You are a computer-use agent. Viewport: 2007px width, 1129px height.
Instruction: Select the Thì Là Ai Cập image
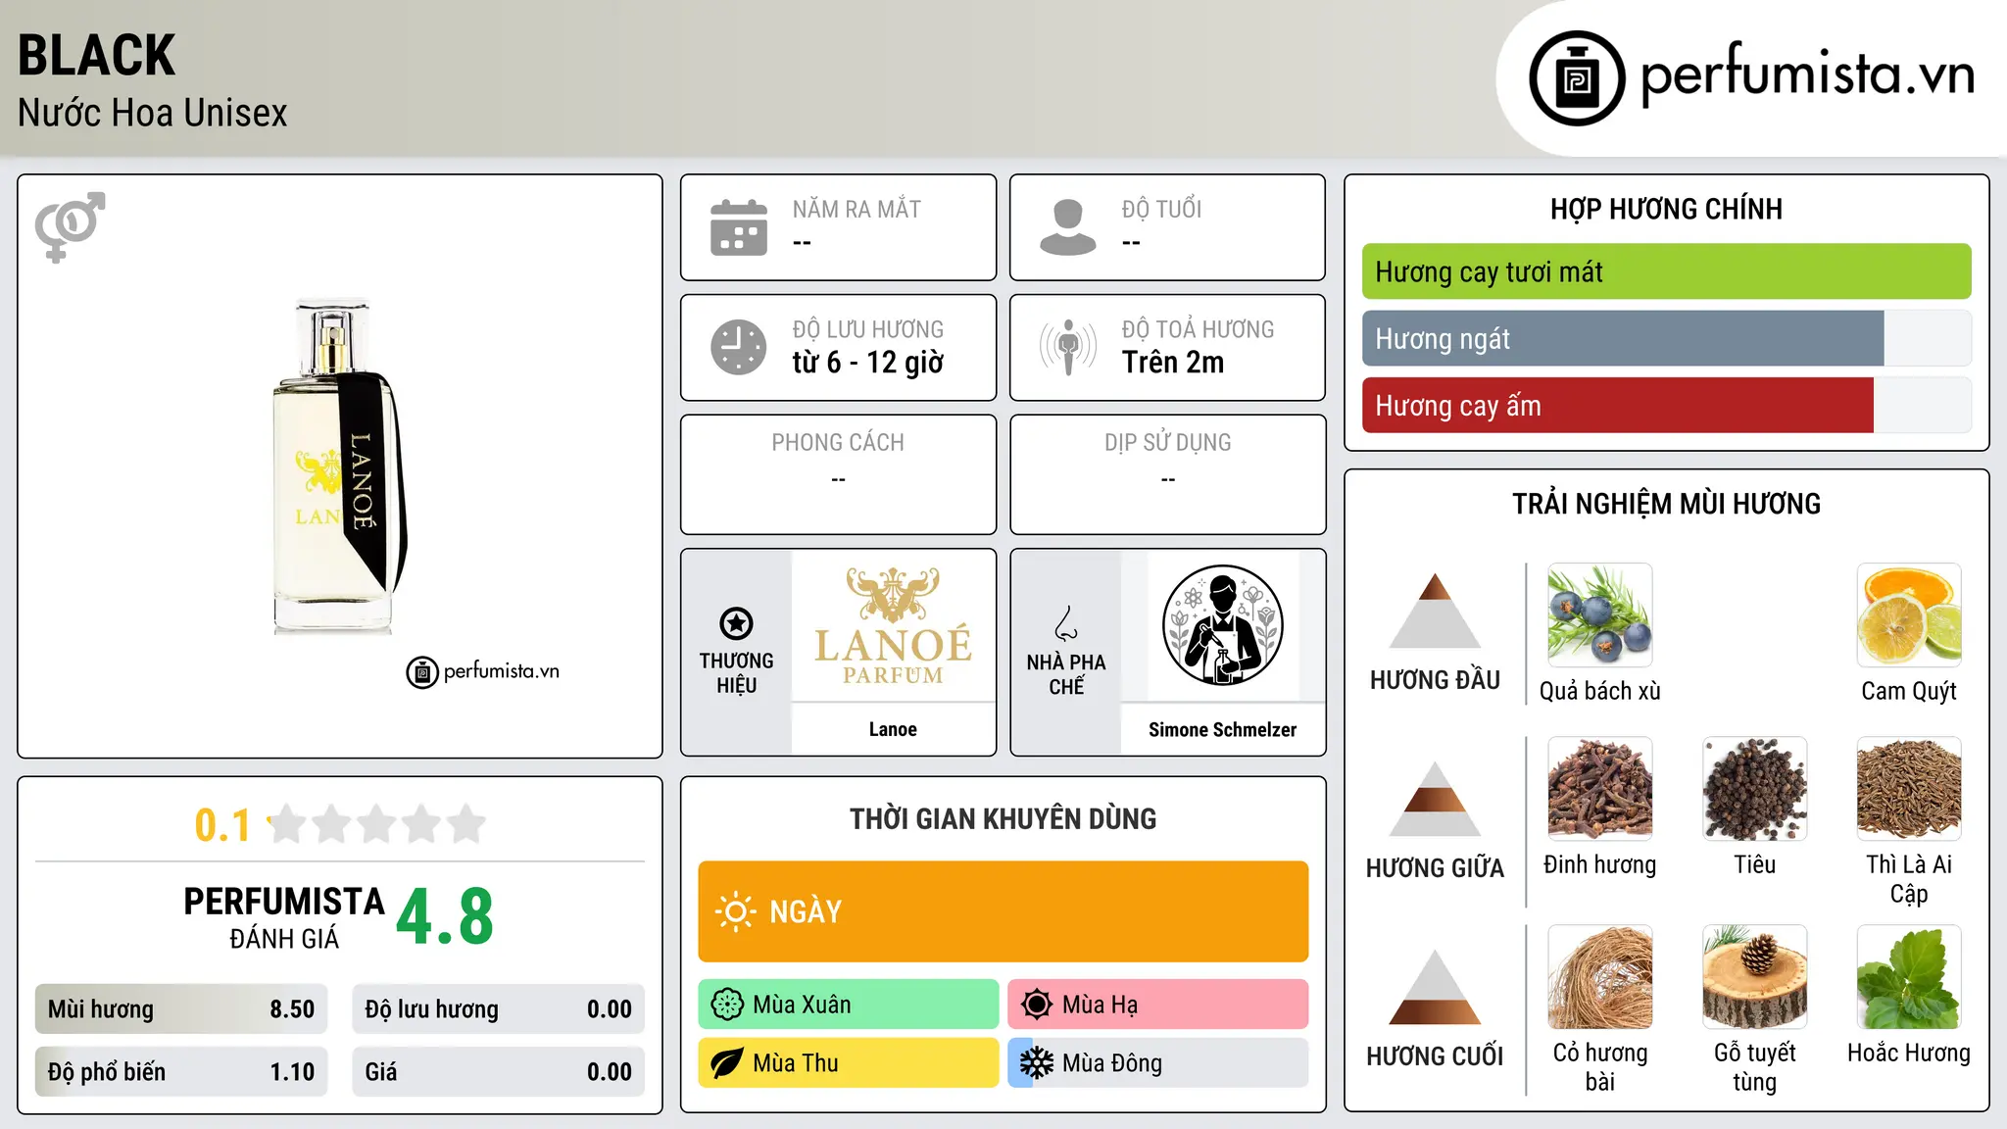pyautogui.click(x=1909, y=789)
